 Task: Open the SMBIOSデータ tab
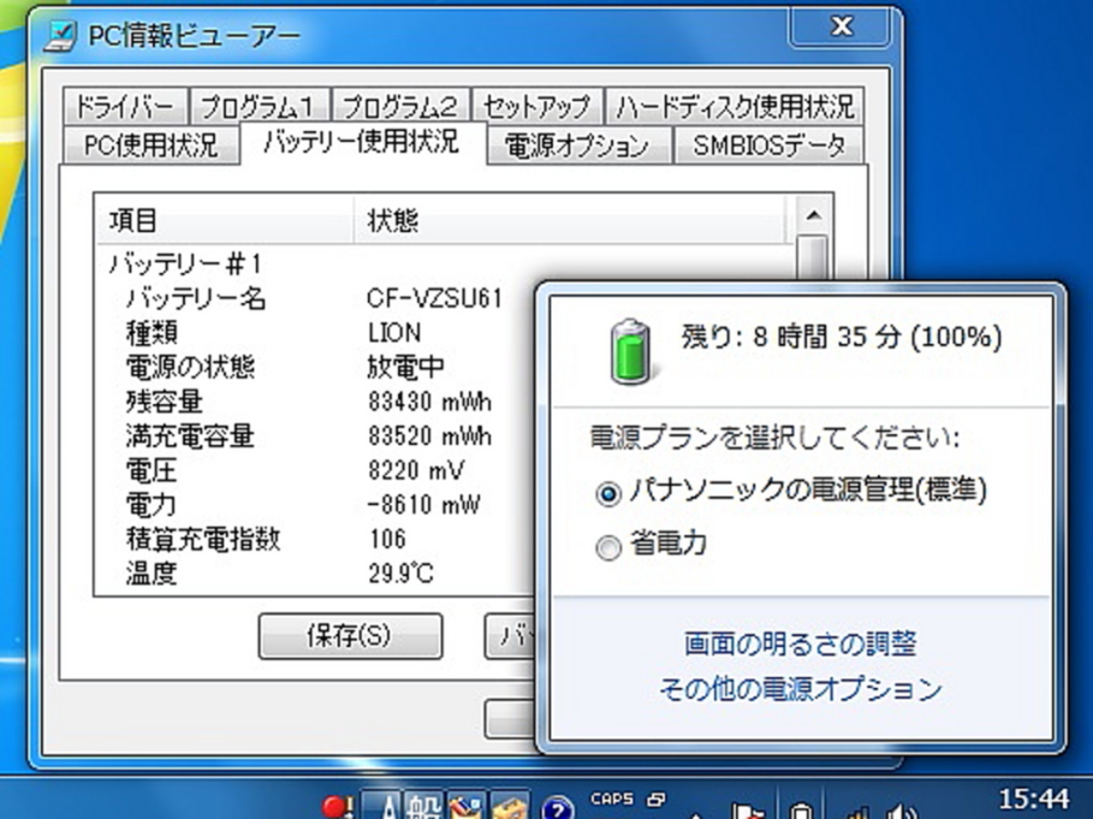click(769, 146)
